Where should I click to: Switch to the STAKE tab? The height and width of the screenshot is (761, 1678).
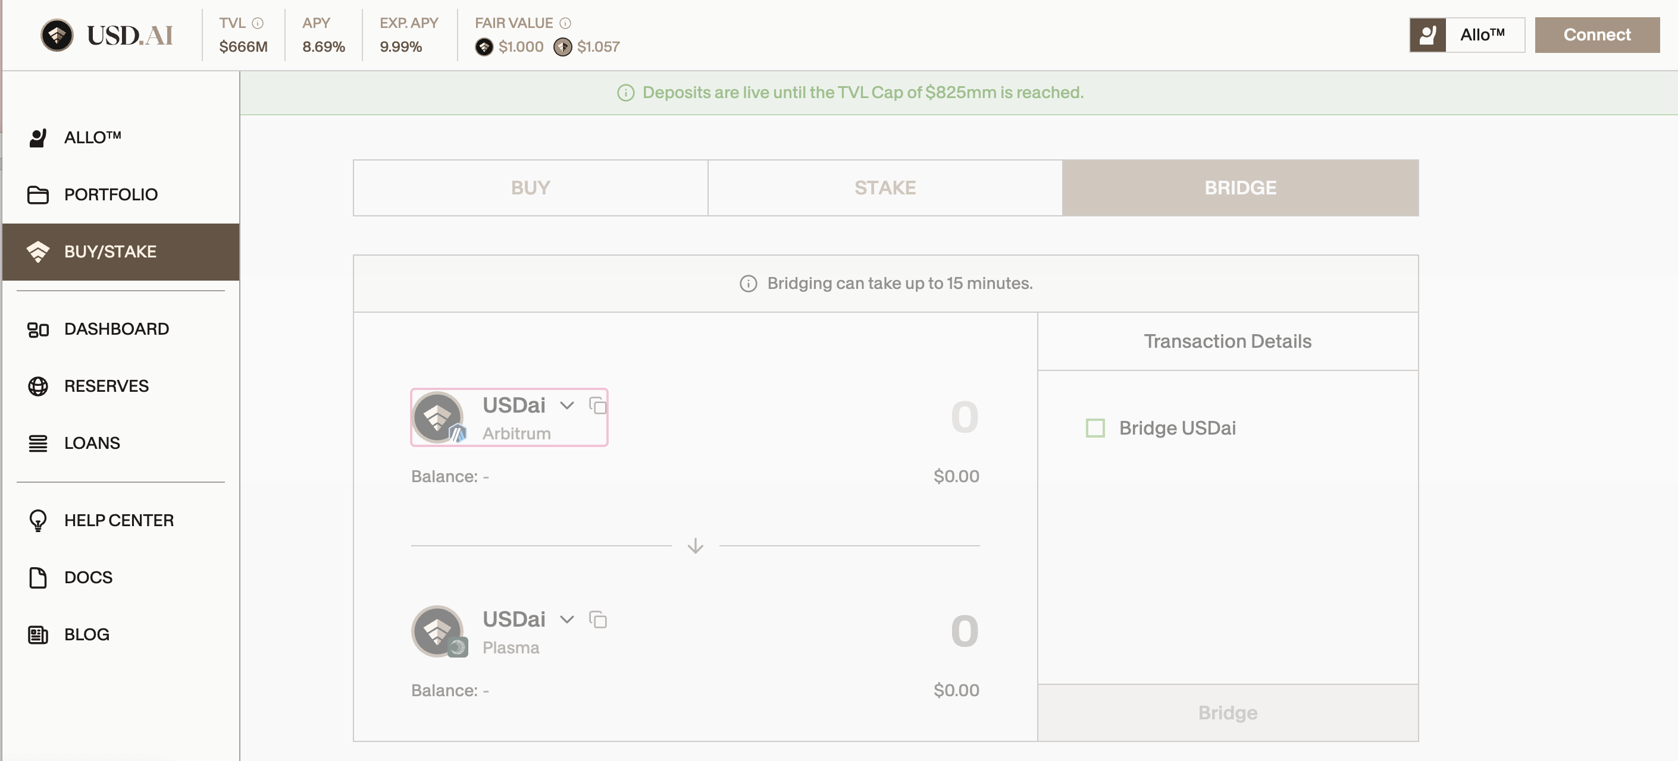[x=885, y=187]
